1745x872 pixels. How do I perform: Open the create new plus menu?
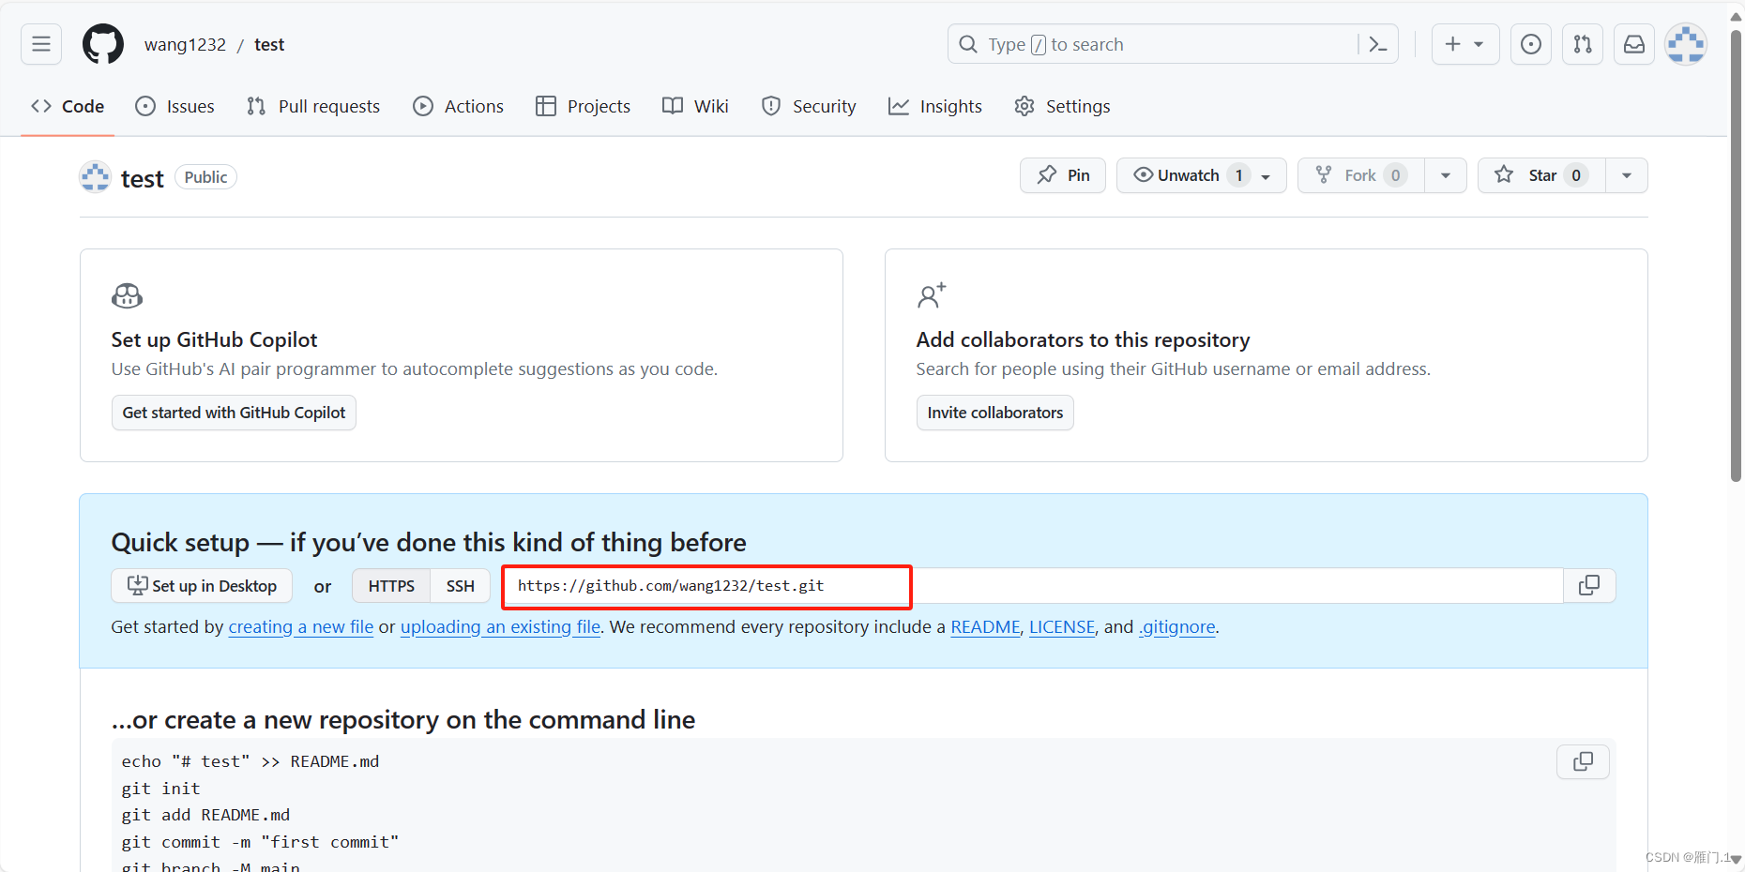(1465, 44)
